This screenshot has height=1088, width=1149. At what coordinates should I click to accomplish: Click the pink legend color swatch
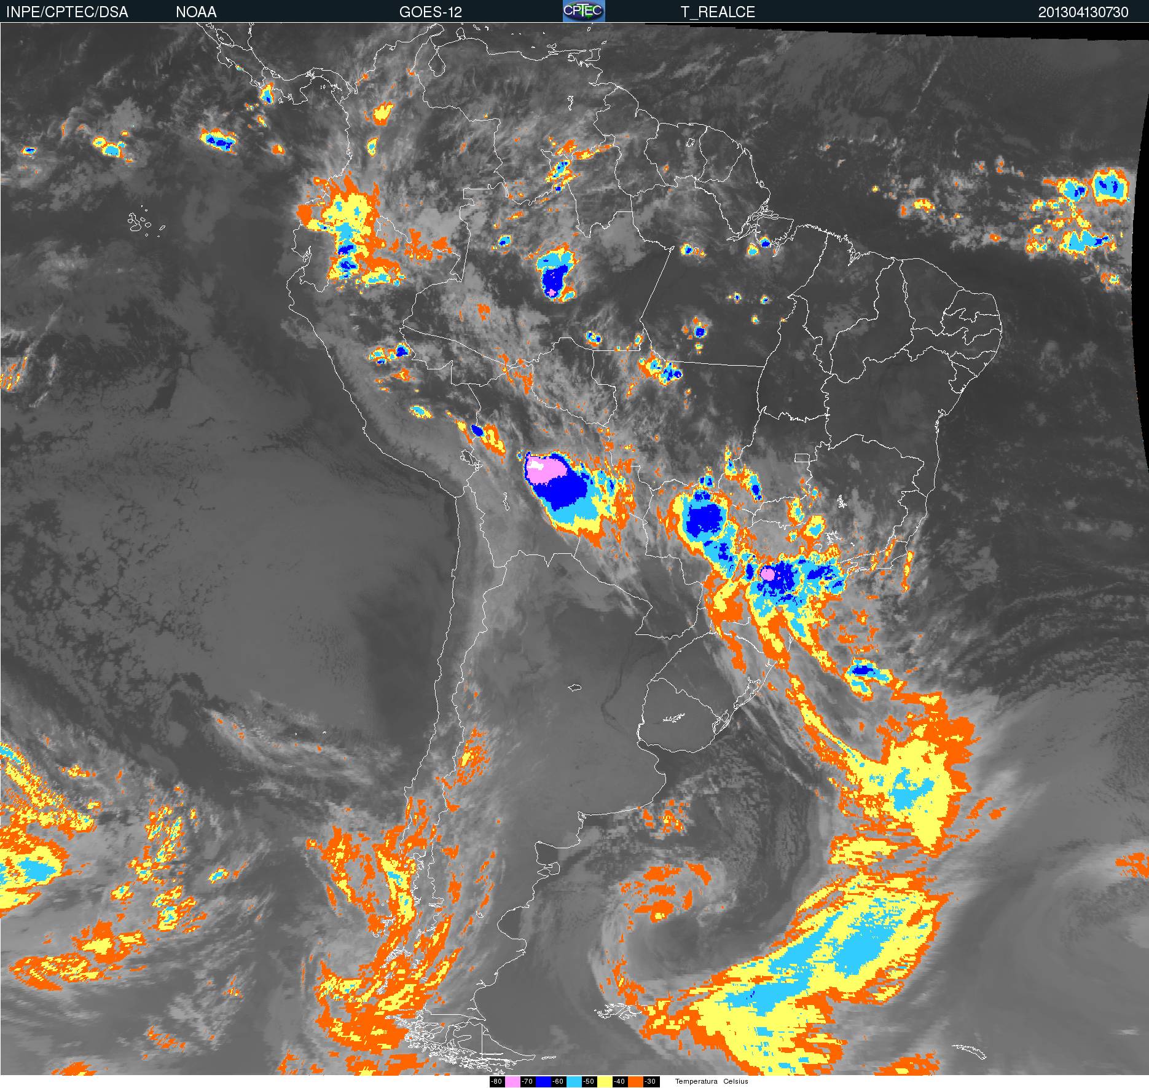pos(512,1081)
